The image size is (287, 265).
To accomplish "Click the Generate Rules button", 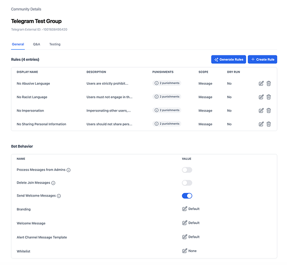I will (229, 59).
